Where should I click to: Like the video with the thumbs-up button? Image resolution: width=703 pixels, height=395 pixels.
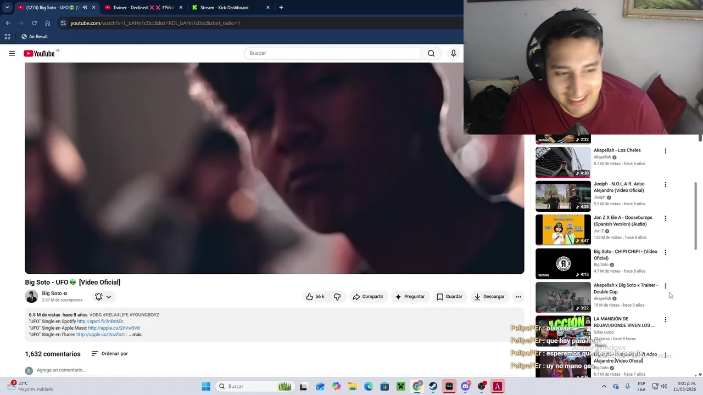click(315, 297)
